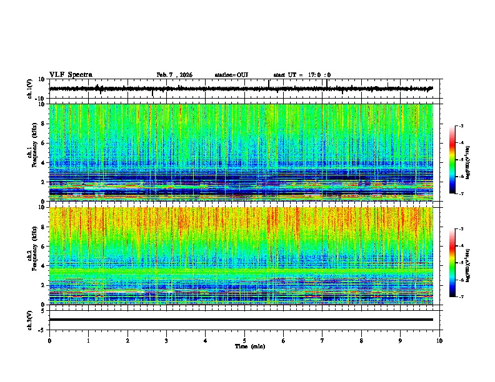Click inside the ch.1 spectrogram panel
The width and height of the screenshot is (495, 382).
[x=241, y=152]
